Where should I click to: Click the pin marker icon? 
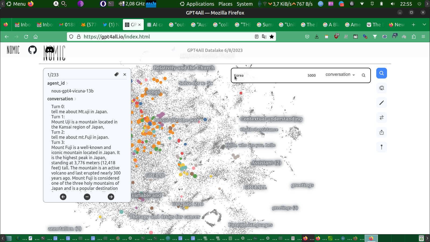(x=381, y=147)
